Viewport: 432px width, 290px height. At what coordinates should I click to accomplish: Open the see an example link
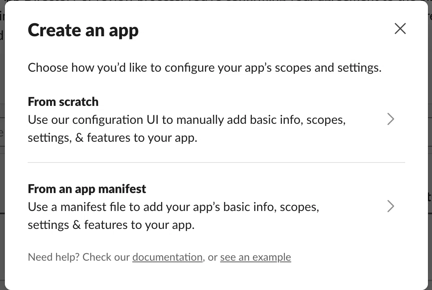[x=255, y=257]
